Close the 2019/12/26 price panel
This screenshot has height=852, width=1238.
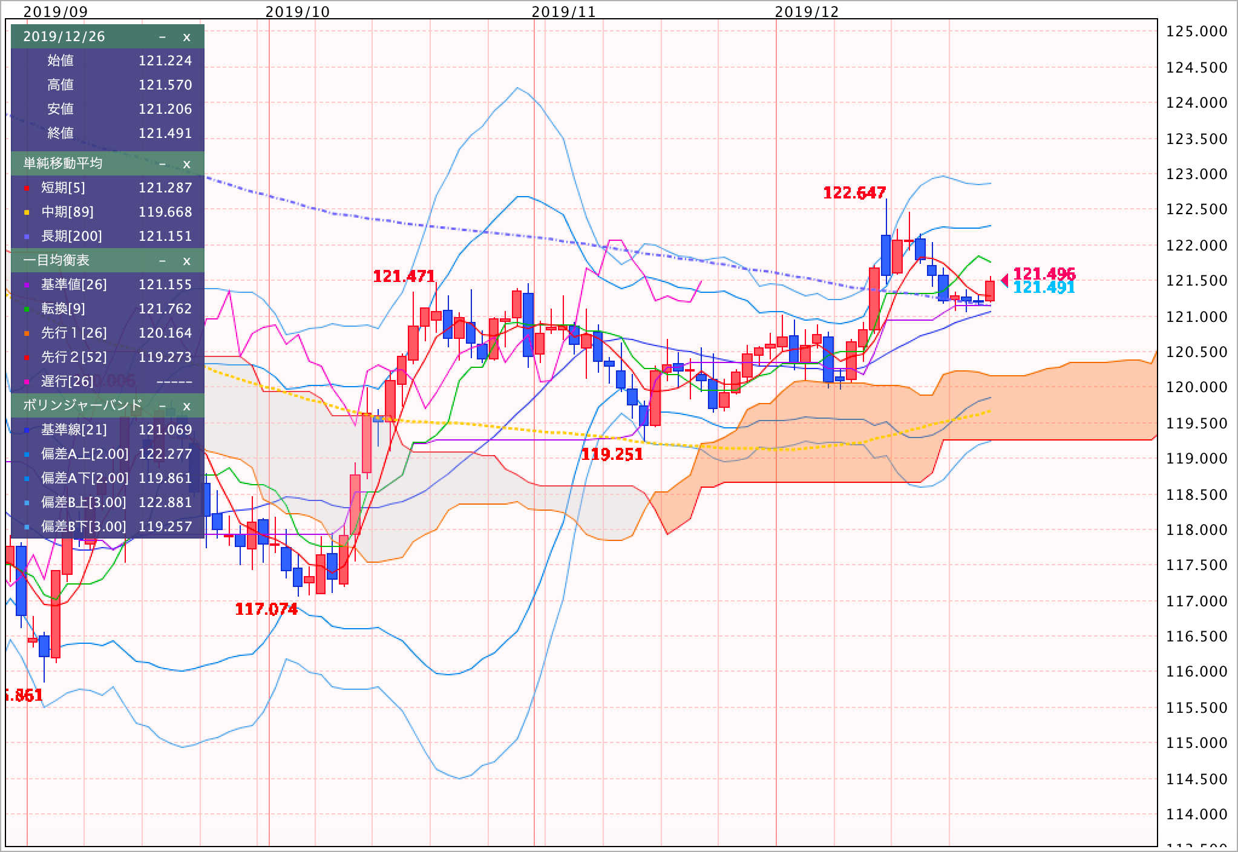coord(186,37)
